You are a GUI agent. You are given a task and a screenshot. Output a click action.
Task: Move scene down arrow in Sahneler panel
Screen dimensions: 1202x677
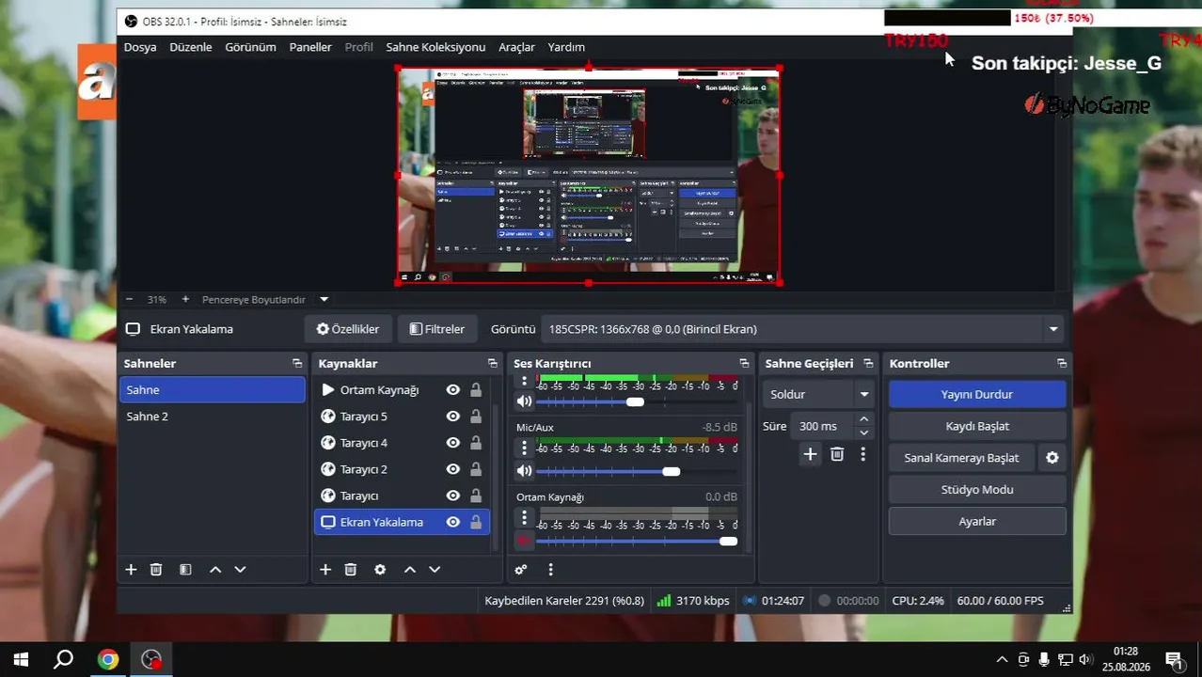[240, 570]
